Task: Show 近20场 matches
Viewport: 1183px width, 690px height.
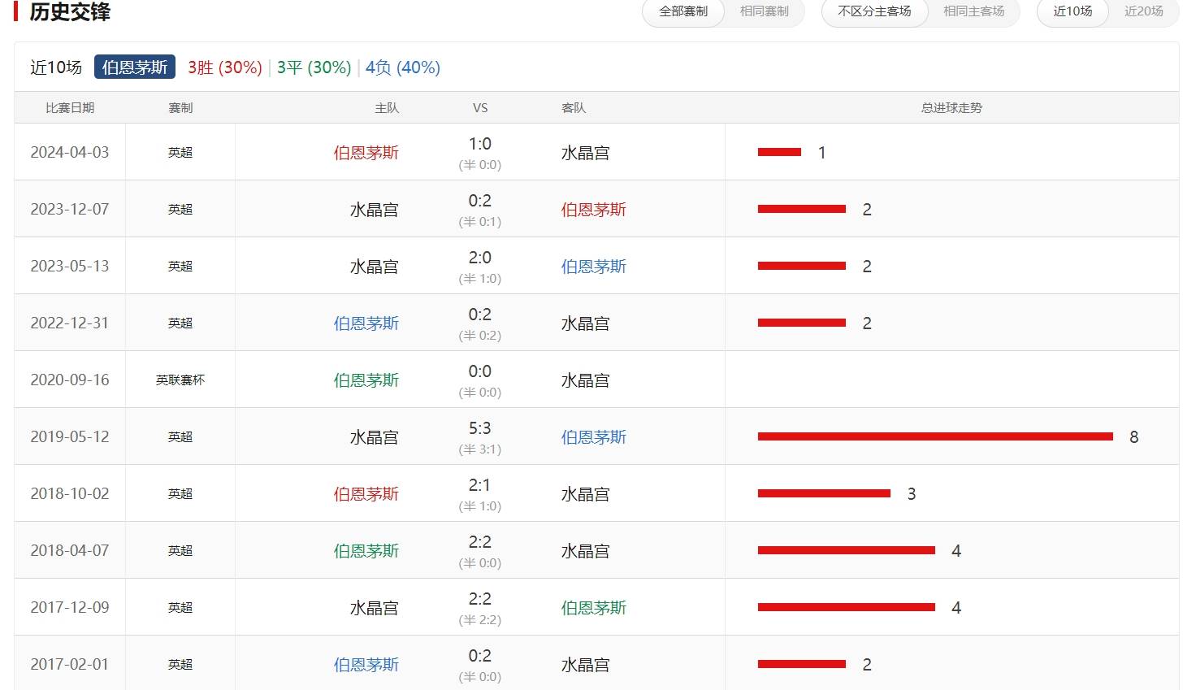Action: (x=1143, y=11)
